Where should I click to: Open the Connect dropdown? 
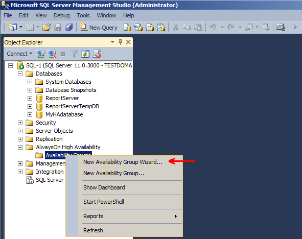coord(19,54)
